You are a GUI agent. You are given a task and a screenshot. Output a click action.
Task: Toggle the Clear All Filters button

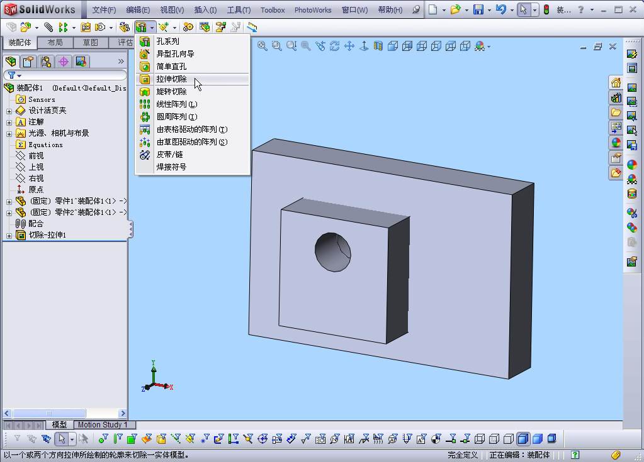coord(31,439)
